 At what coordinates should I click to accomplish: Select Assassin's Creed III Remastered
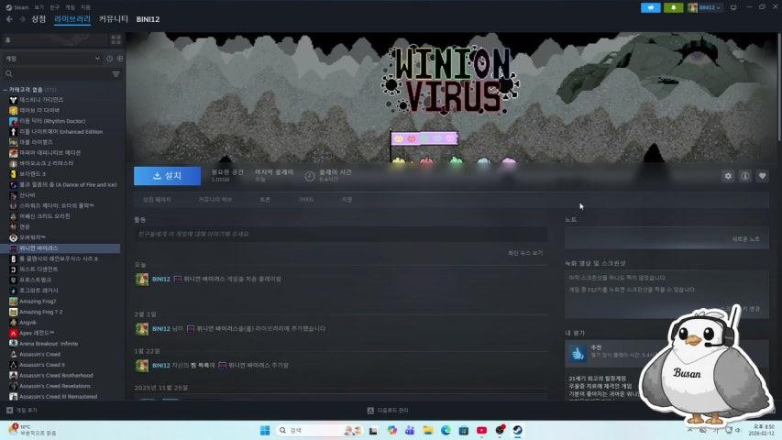[x=59, y=397]
